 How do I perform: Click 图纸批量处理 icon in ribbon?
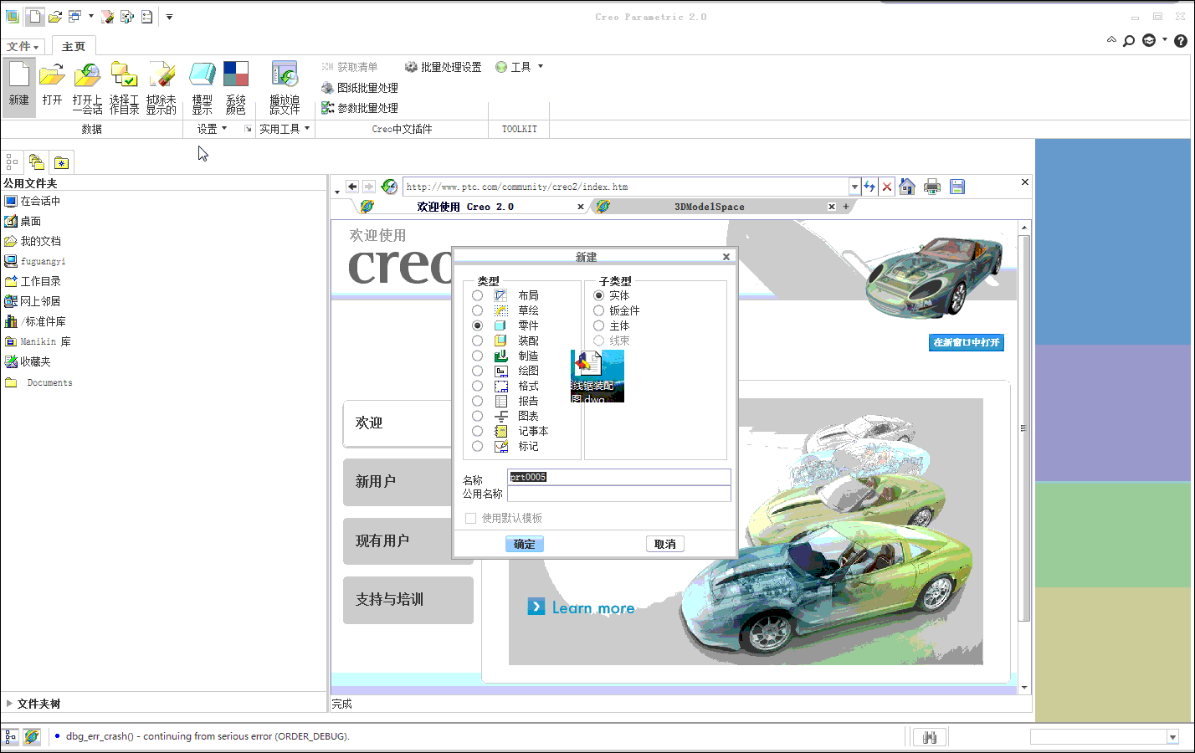click(x=360, y=88)
